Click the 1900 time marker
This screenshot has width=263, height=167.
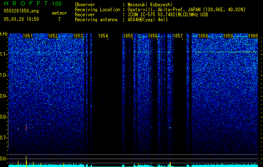coord(253,36)
